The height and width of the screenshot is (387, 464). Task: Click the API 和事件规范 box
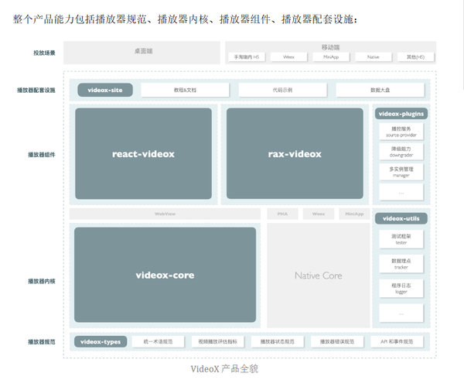[x=397, y=341]
